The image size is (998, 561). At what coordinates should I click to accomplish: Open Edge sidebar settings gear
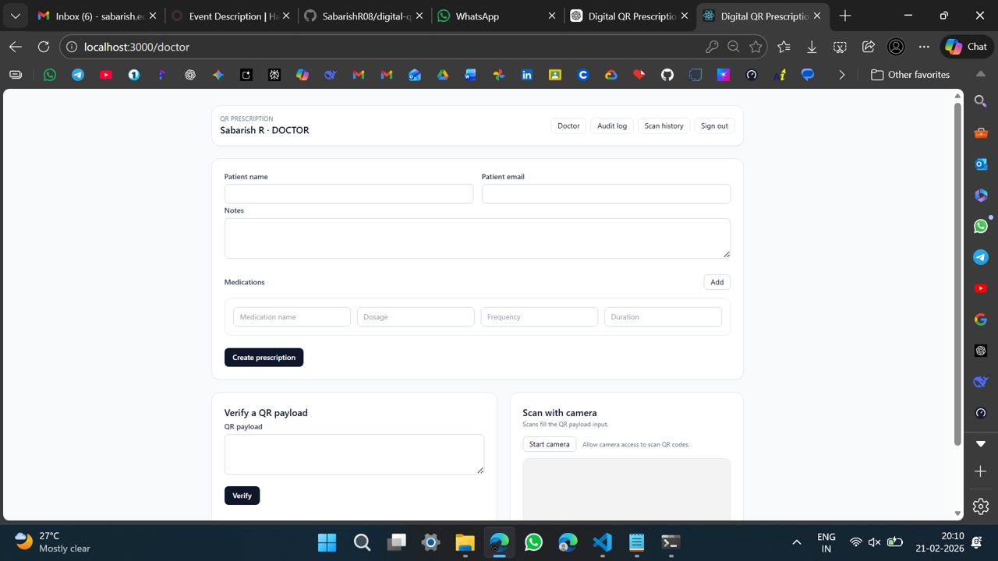click(981, 506)
